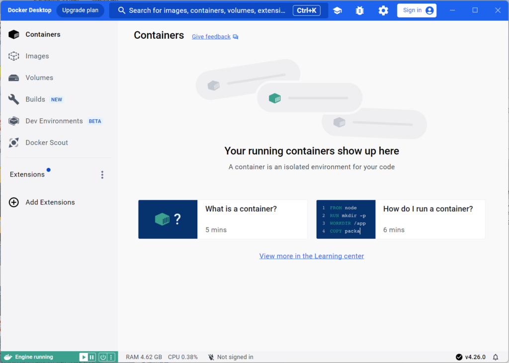Minimize the Docker Desktop window

(452, 10)
